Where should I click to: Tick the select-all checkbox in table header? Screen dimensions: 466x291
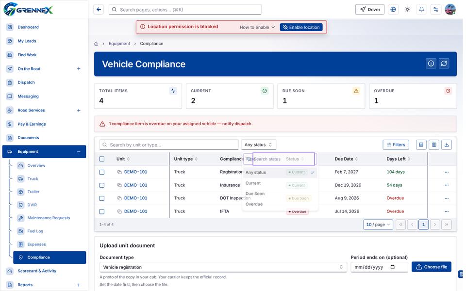(x=101, y=159)
